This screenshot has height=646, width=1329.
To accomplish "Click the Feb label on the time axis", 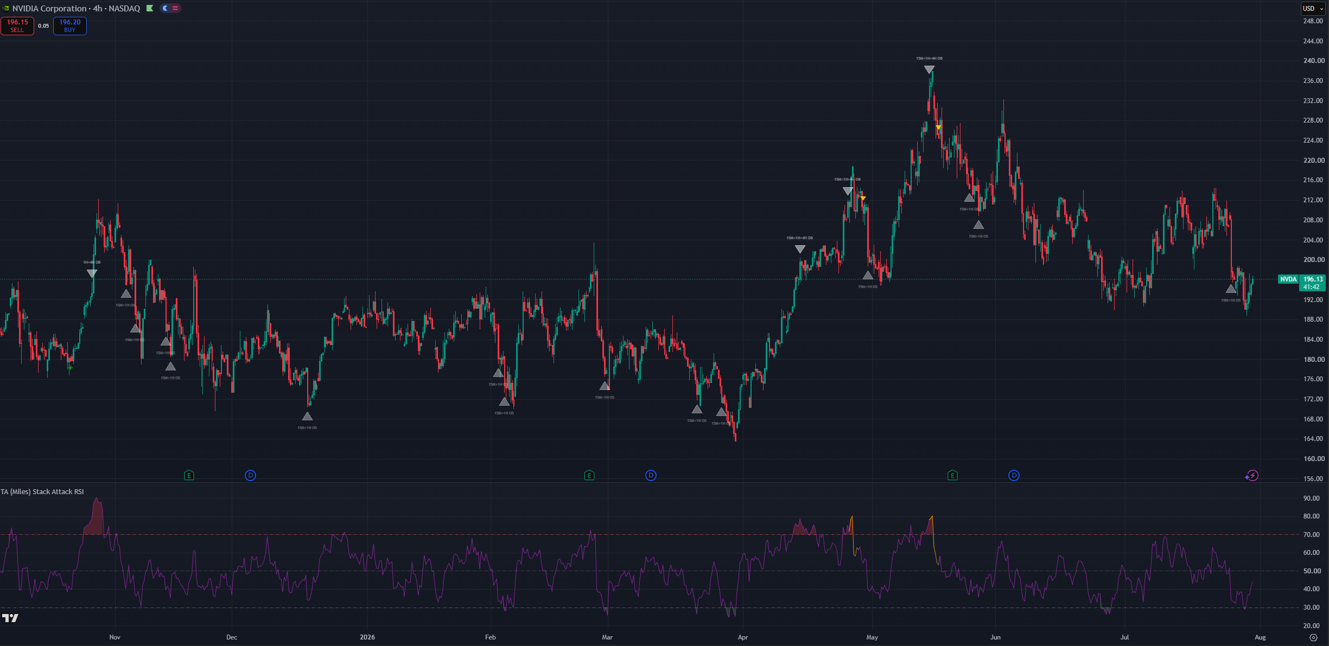I will pos(490,637).
